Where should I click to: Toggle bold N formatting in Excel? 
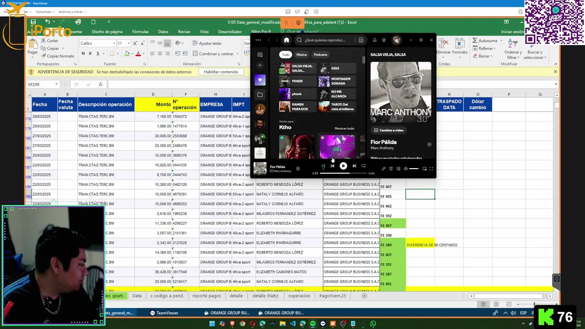click(x=83, y=54)
